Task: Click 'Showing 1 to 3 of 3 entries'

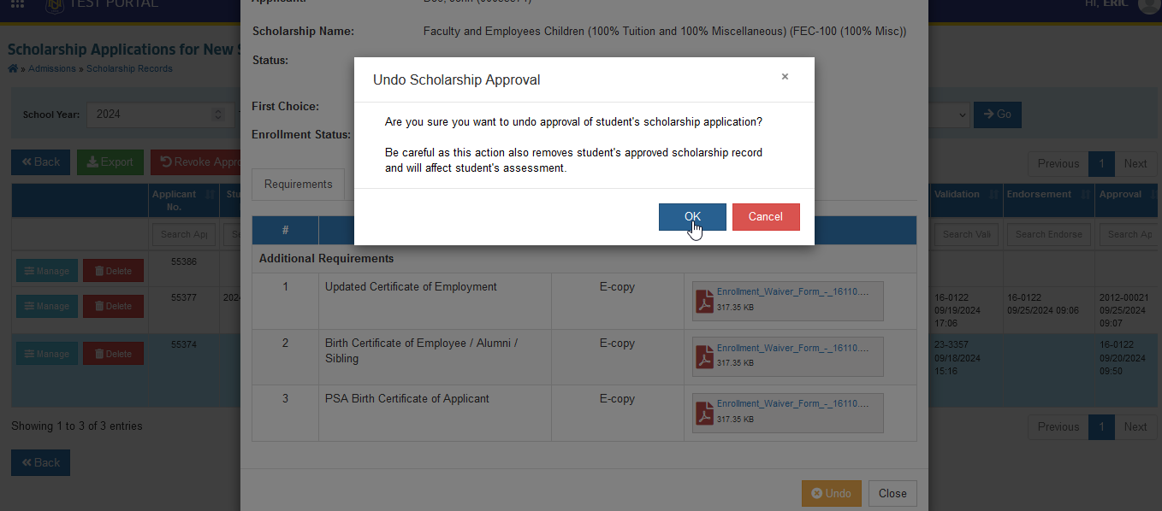Action: [x=77, y=426]
